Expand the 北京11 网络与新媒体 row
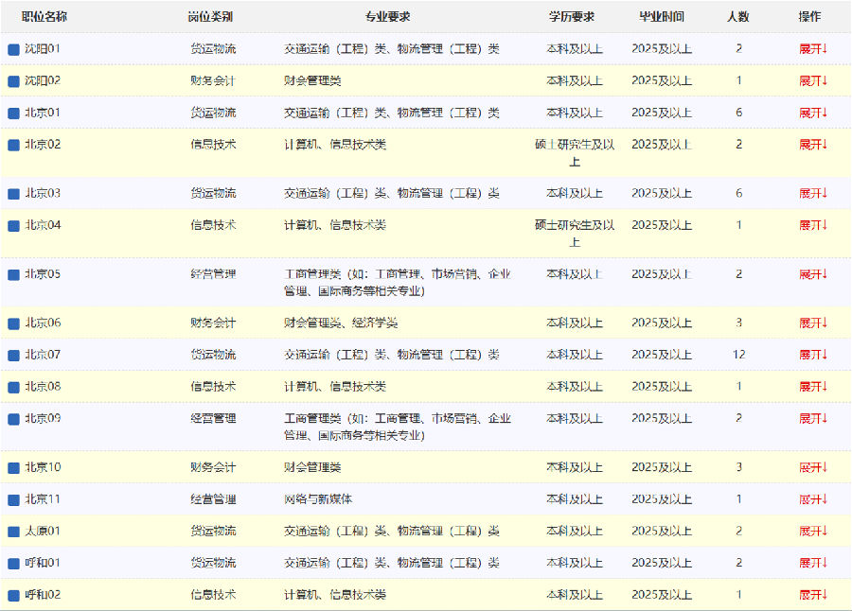The image size is (852, 611). click(x=813, y=499)
